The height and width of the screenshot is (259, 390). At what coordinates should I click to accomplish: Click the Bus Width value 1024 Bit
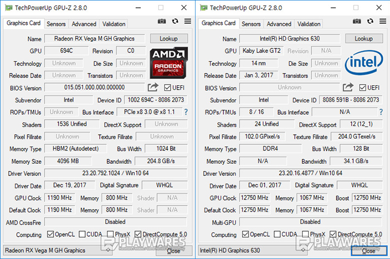166,149
